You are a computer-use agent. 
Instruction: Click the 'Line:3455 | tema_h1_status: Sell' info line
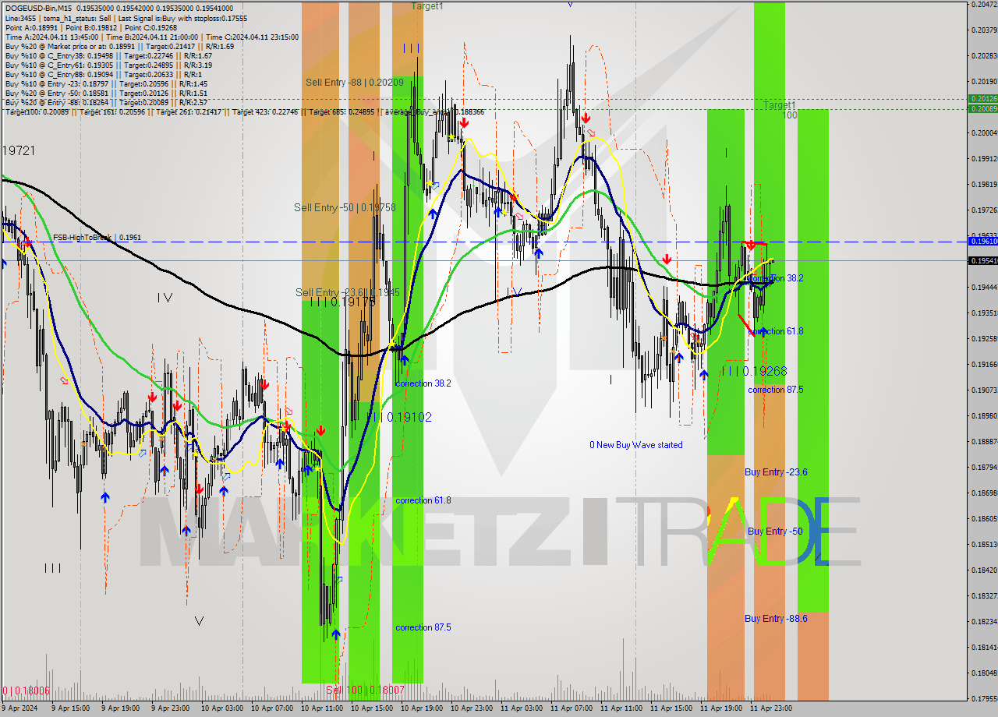point(126,17)
